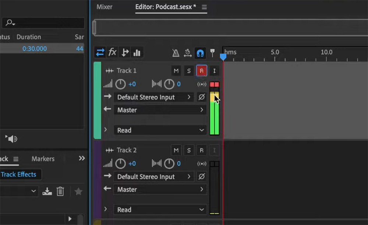The image size is (368, 225).
Task: Click Track 1 green color strip
Action: coord(98,100)
